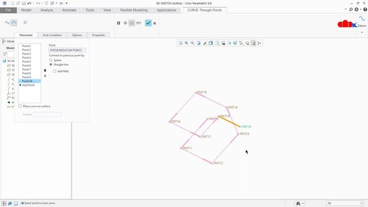Open quick access toolbar customize arrow

67,3
